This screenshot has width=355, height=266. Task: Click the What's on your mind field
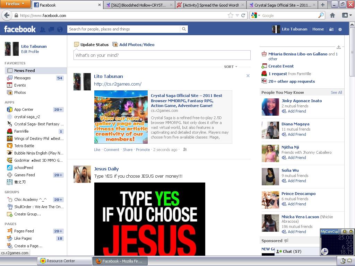pos(162,55)
